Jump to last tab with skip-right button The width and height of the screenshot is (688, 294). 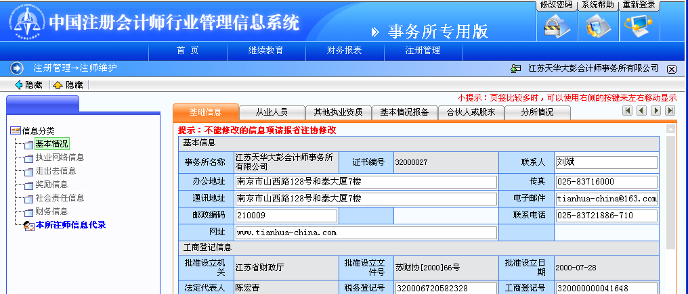[670, 110]
